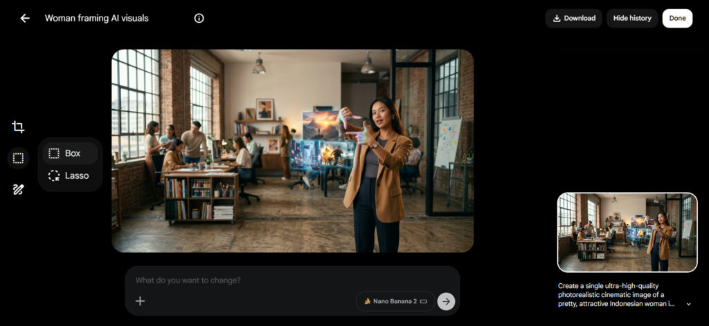709x326 pixels.
Task: Open the image info icon
Action: pyautogui.click(x=199, y=18)
